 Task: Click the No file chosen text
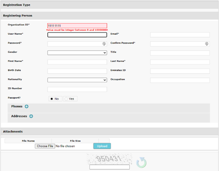tap(65, 146)
